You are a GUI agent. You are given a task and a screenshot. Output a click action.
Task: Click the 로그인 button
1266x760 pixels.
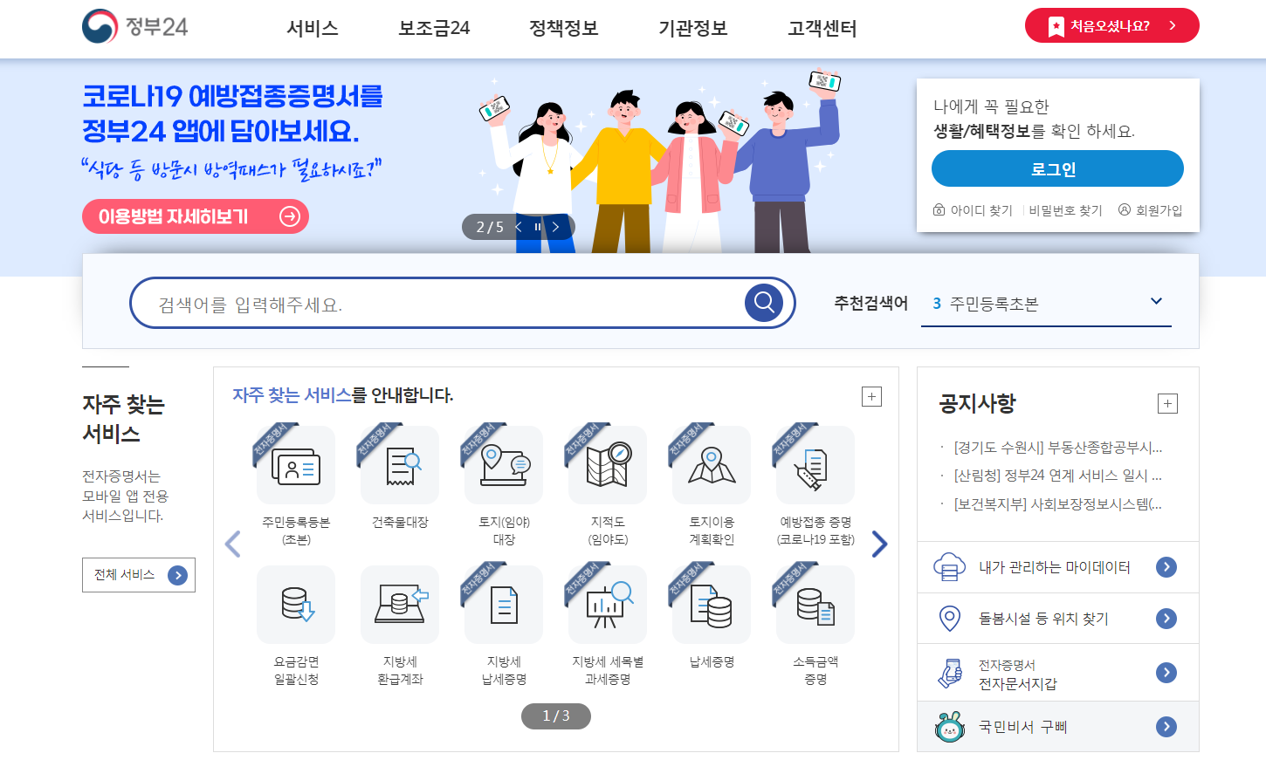pos(1057,168)
